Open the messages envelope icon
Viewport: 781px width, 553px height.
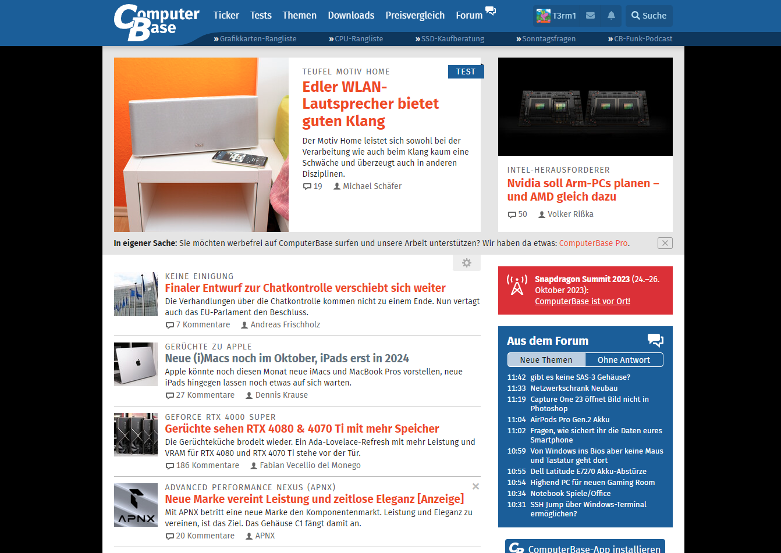click(x=590, y=16)
